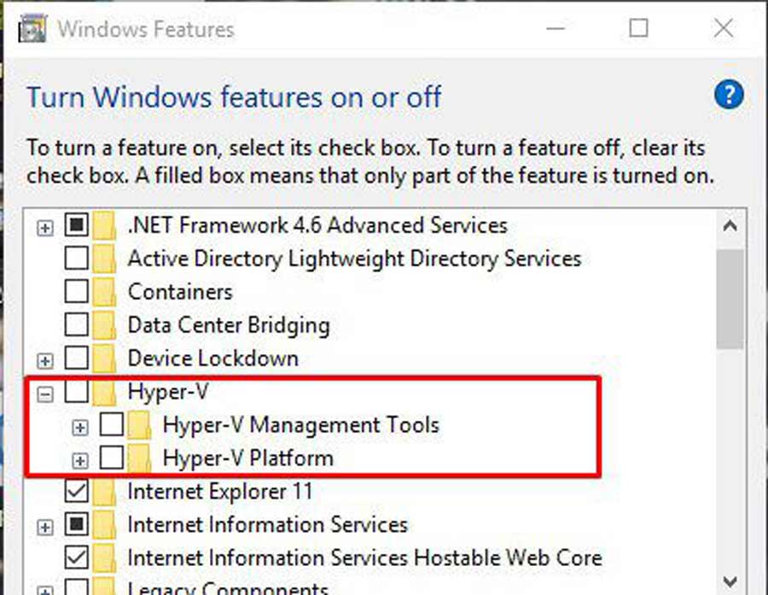
Task: Enable the Hyper-V checkbox
Action: point(77,392)
